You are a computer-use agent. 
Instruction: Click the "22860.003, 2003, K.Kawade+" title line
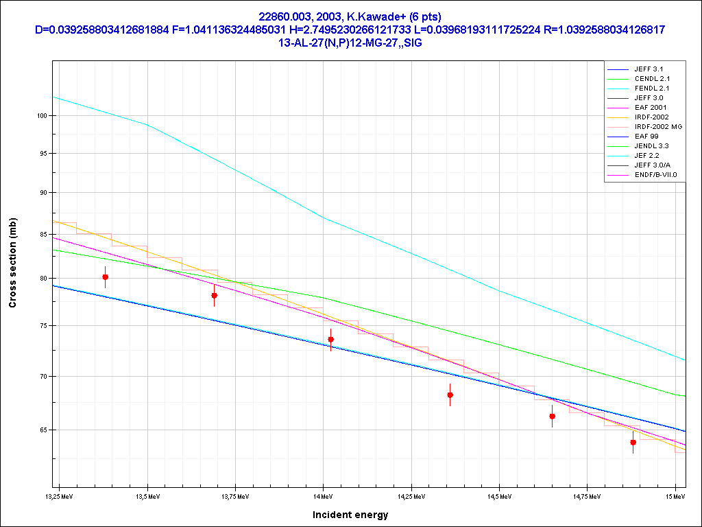click(x=350, y=16)
